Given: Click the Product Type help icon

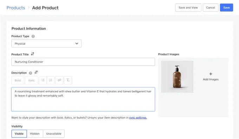Looking at the screenshot, I should [x=33, y=36].
